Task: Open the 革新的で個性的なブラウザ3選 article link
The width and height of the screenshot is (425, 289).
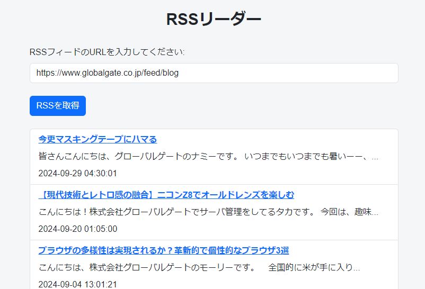Action: pyautogui.click(x=163, y=250)
